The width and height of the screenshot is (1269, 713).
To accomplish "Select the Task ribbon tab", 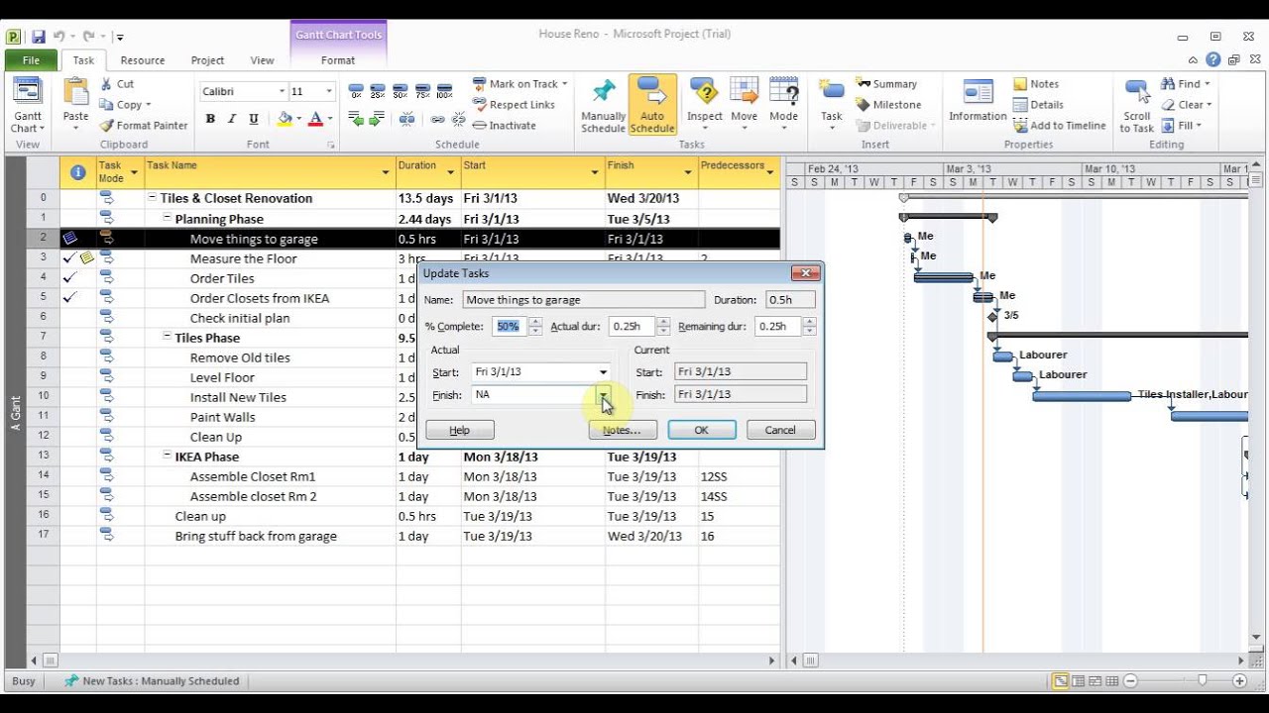I will point(83,60).
